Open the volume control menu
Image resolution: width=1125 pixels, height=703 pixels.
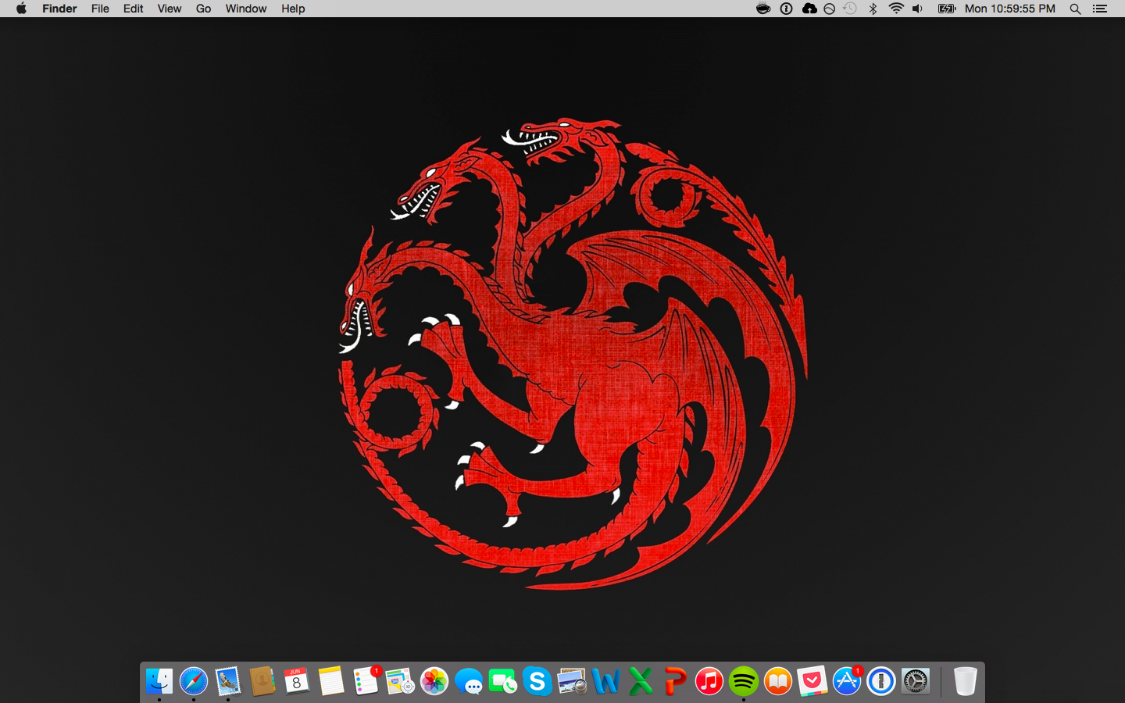coord(918,9)
